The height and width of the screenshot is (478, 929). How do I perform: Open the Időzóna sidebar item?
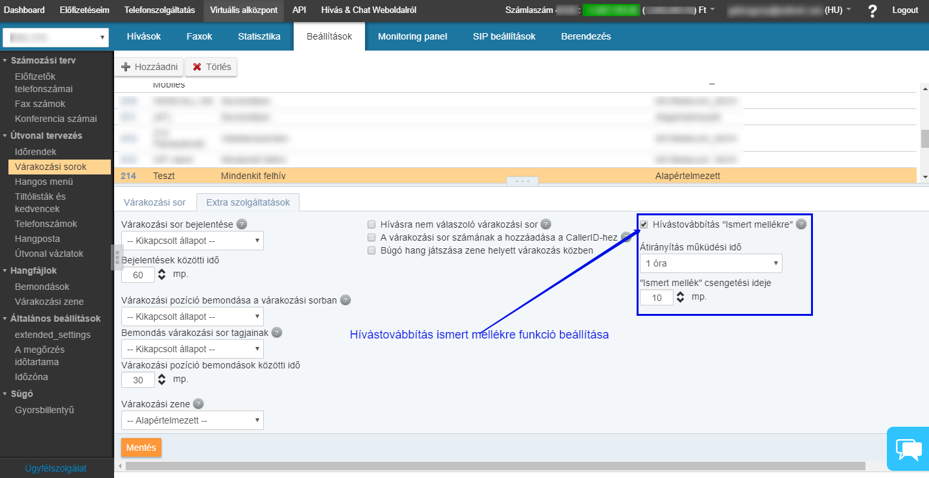[31, 377]
